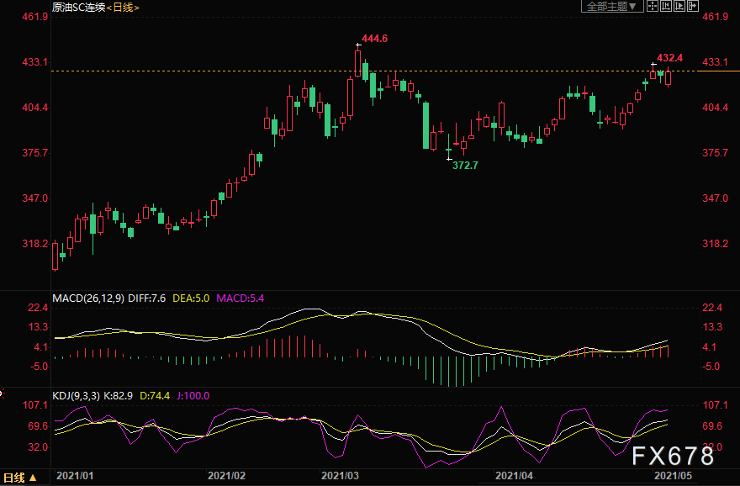Click the chart play-forward icon
The height and width of the screenshot is (486, 740).
(679, 6)
